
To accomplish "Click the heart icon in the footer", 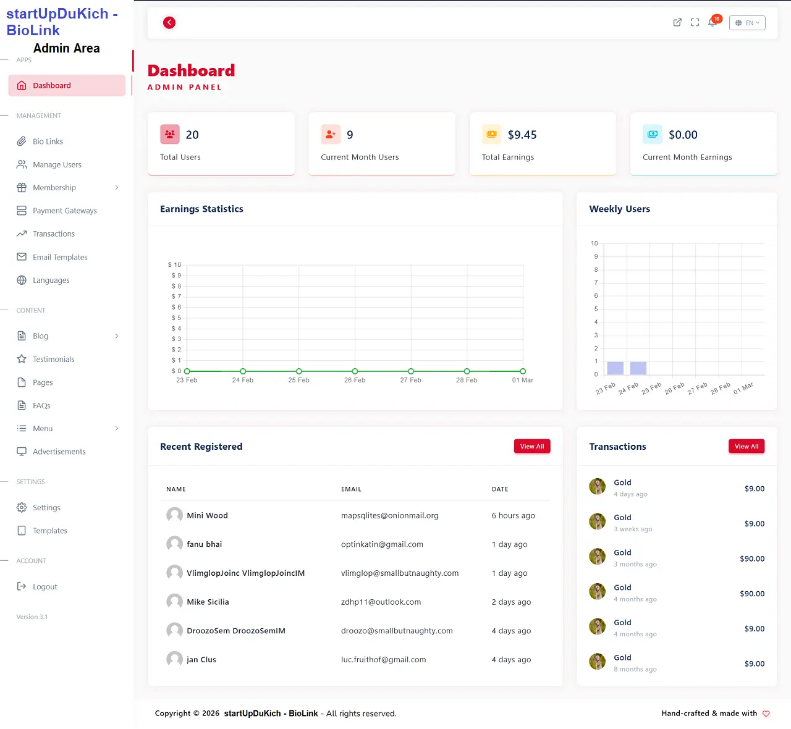I will click(766, 713).
